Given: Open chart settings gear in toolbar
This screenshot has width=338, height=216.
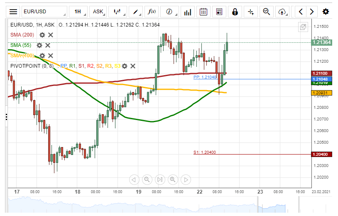Looking at the screenshot, I should click(326, 12).
